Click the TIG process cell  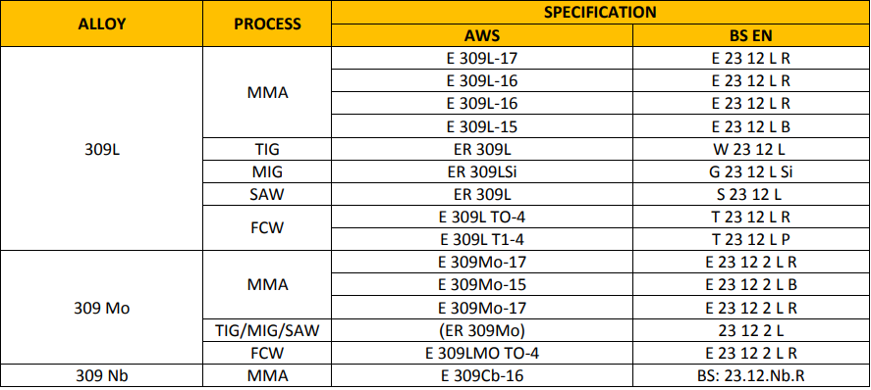point(267,149)
